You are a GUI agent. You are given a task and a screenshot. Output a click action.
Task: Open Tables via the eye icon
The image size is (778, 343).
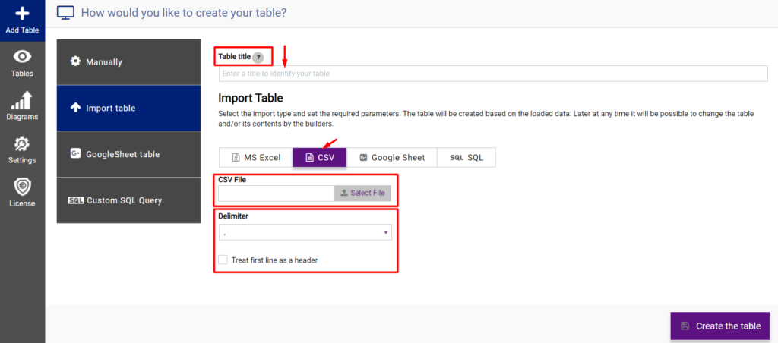(22, 56)
